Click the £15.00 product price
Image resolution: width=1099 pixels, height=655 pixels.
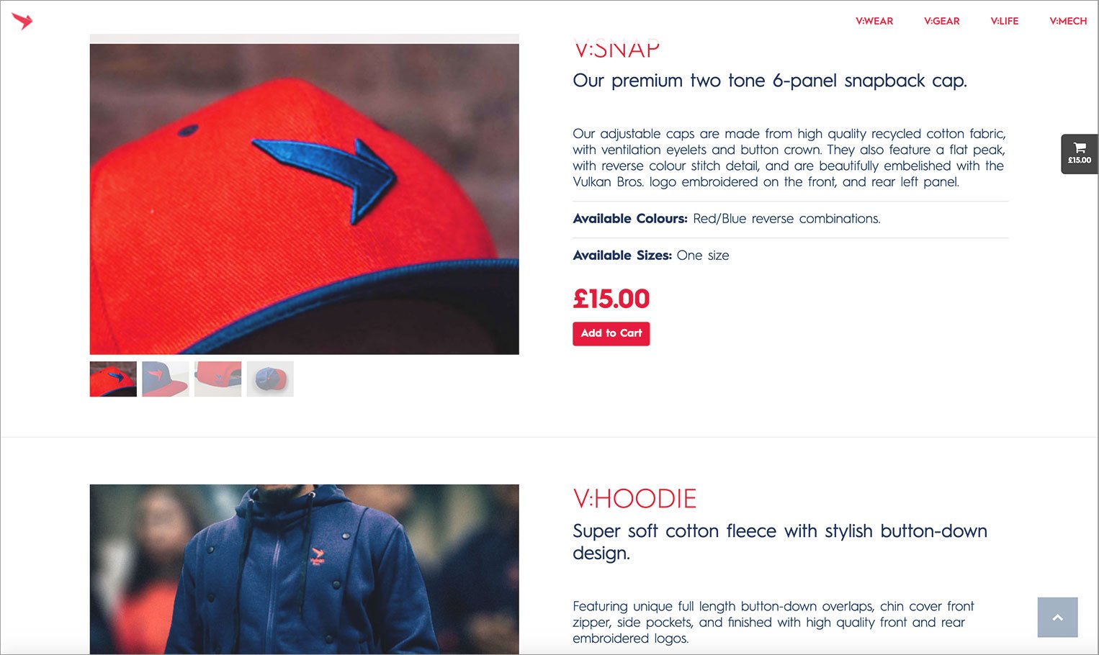click(611, 299)
